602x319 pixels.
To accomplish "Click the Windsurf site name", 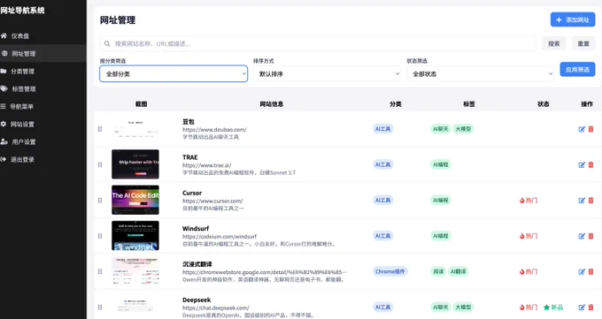I will [196, 229].
